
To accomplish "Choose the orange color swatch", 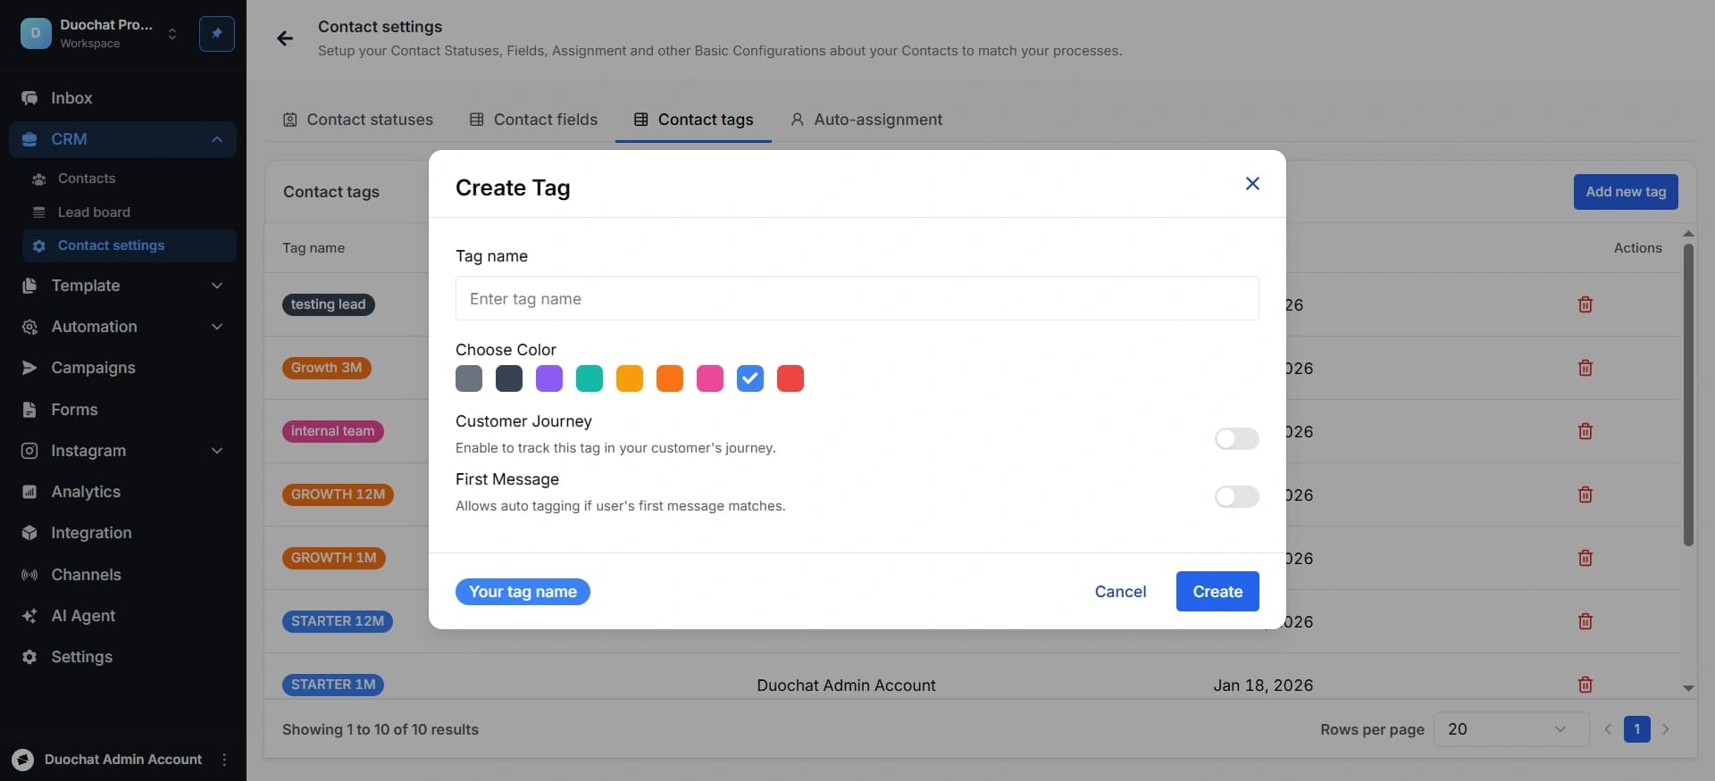I will (670, 378).
